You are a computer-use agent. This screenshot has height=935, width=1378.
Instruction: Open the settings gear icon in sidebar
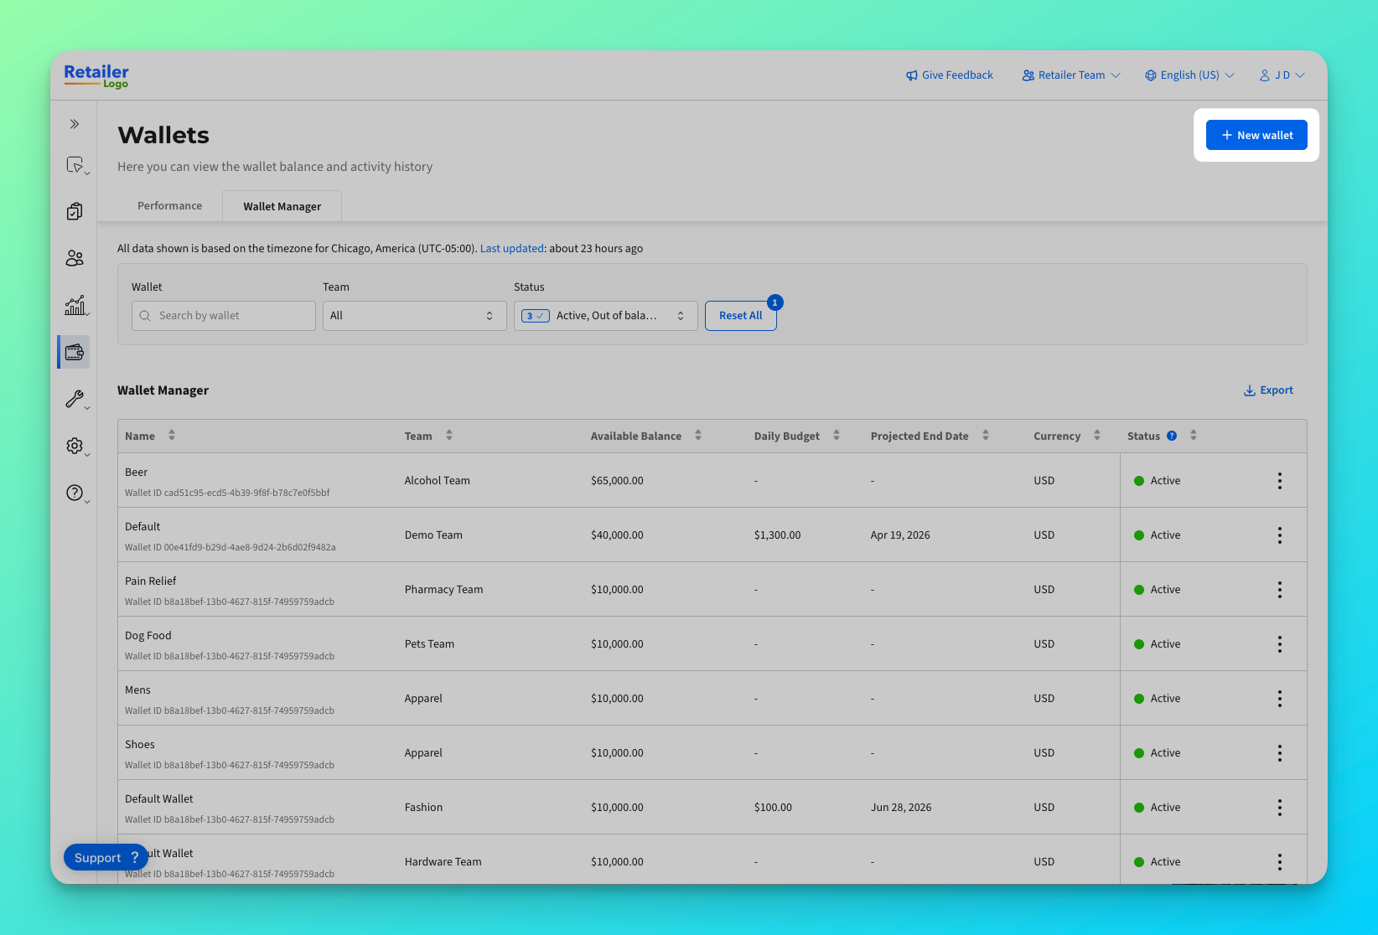[75, 446]
